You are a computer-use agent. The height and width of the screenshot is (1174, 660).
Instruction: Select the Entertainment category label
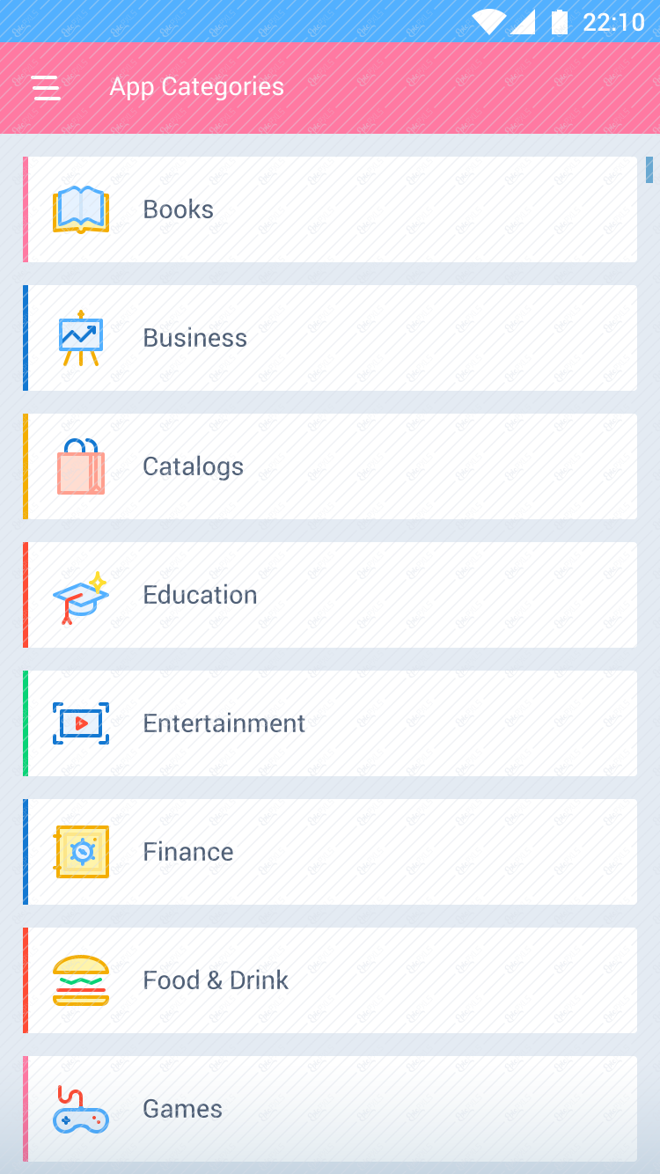pos(224,723)
